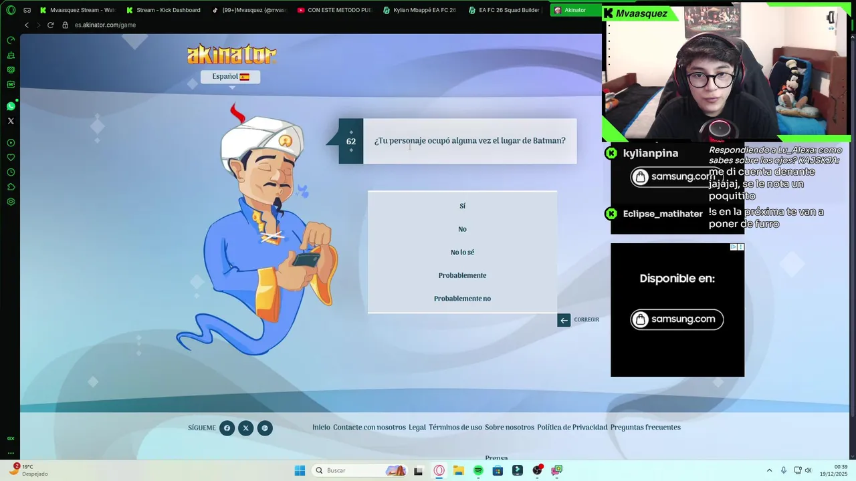The width and height of the screenshot is (856, 481).
Task: Open Microsoft Store from taskbar
Action: click(498, 470)
